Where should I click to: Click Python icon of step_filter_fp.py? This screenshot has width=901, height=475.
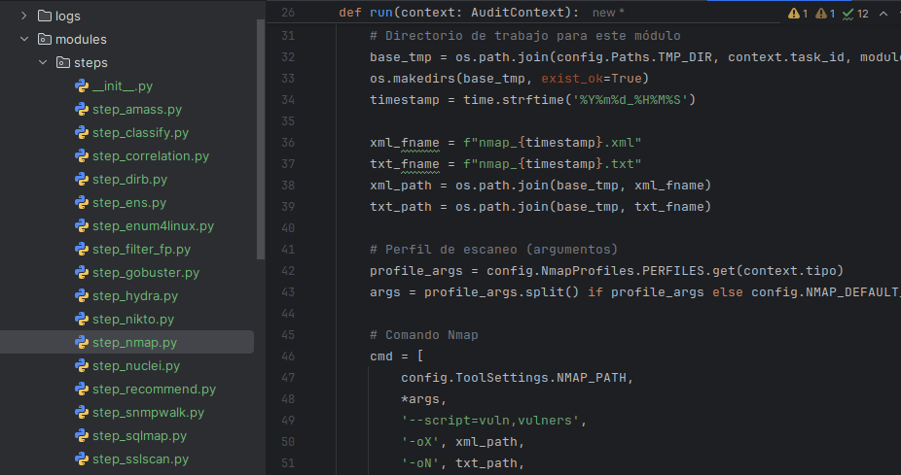(x=82, y=249)
